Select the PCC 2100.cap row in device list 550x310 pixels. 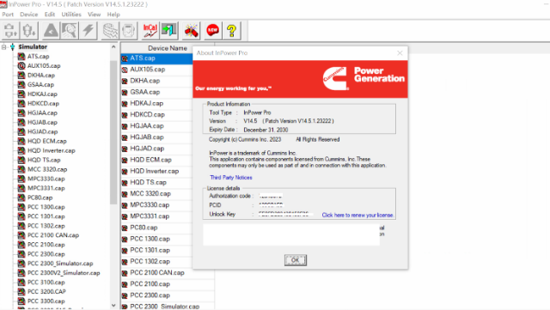click(x=168, y=284)
